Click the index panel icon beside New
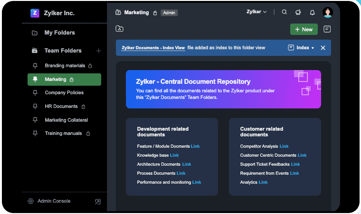Viewport: 361px width, 214px height. coord(327,29)
